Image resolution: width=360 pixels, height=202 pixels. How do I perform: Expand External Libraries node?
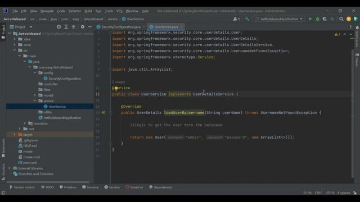[10, 168]
